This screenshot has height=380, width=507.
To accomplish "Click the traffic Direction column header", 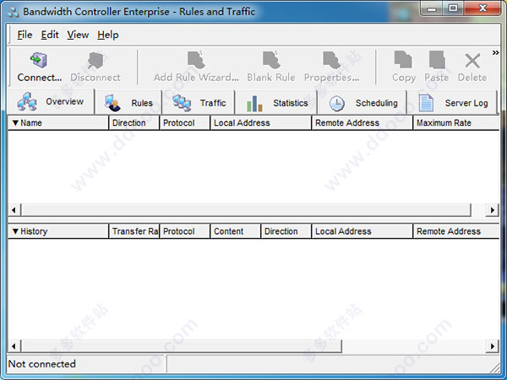I will click(286, 231).
